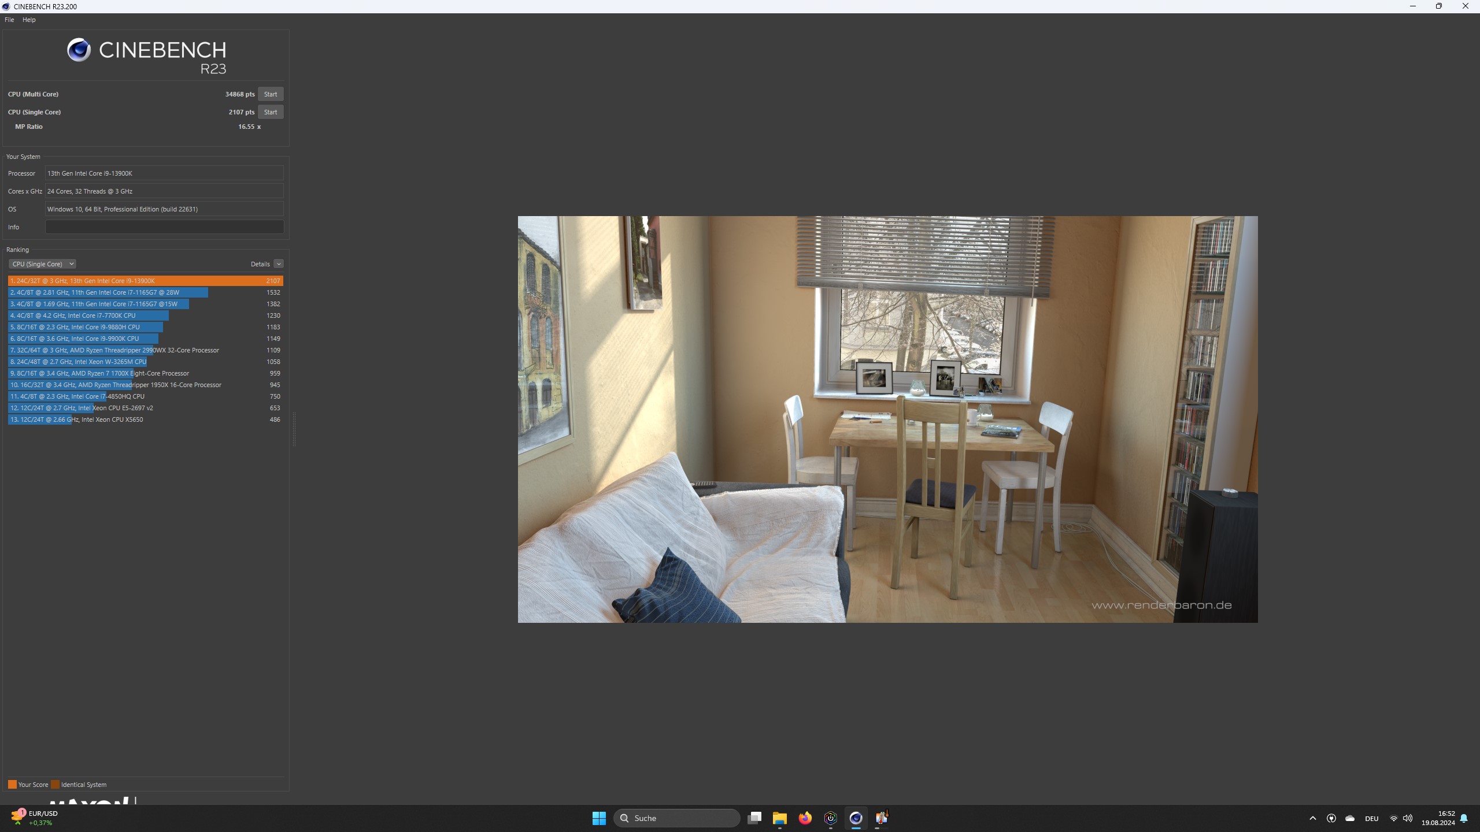Image resolution: width=1480 pixels, height=832 pixels.
Task: Open the Help menu
Action: (x=29, y=20)
